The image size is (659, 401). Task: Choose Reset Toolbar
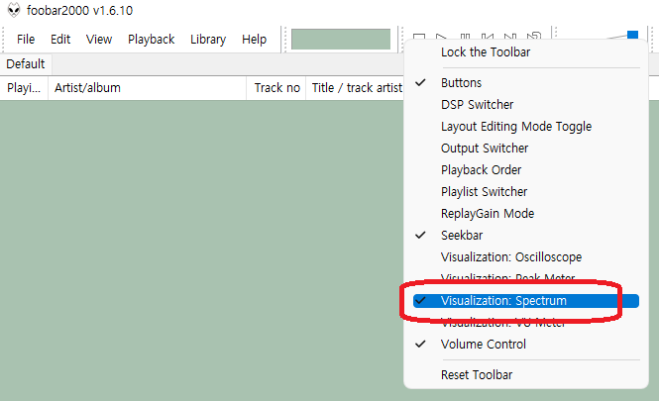526,374
